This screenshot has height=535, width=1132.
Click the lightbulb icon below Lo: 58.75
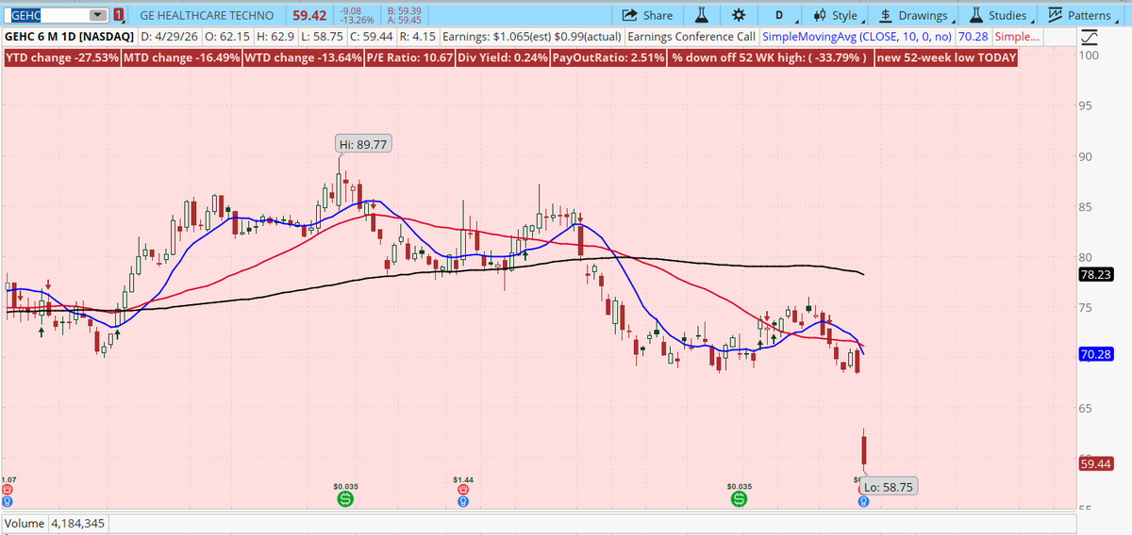pos(862,502)
